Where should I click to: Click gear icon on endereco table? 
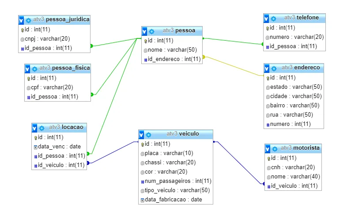tap(274, 68)
